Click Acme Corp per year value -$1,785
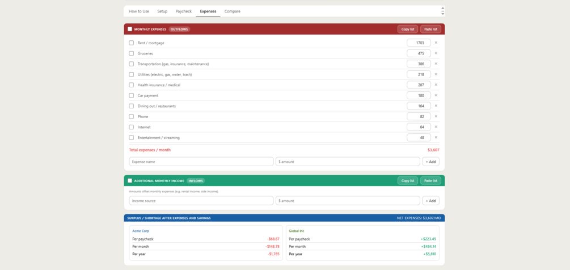 [x=273, y=254]
